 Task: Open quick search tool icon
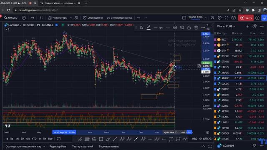pos(212,17)
